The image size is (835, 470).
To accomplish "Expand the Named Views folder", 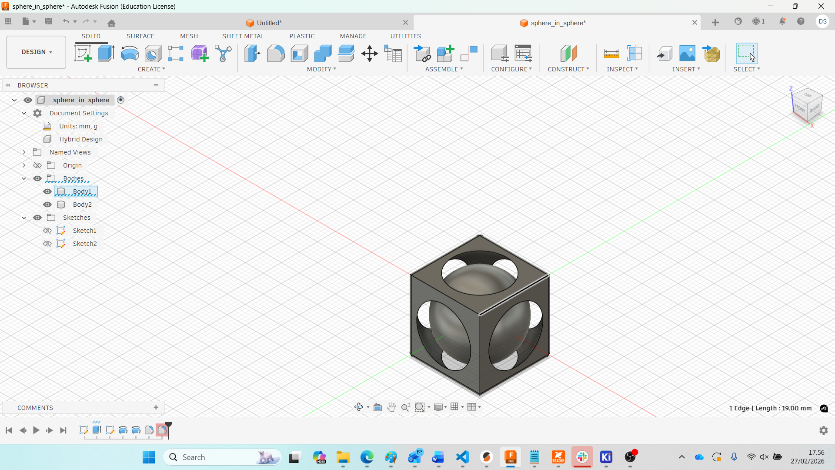I will point(24,152).
